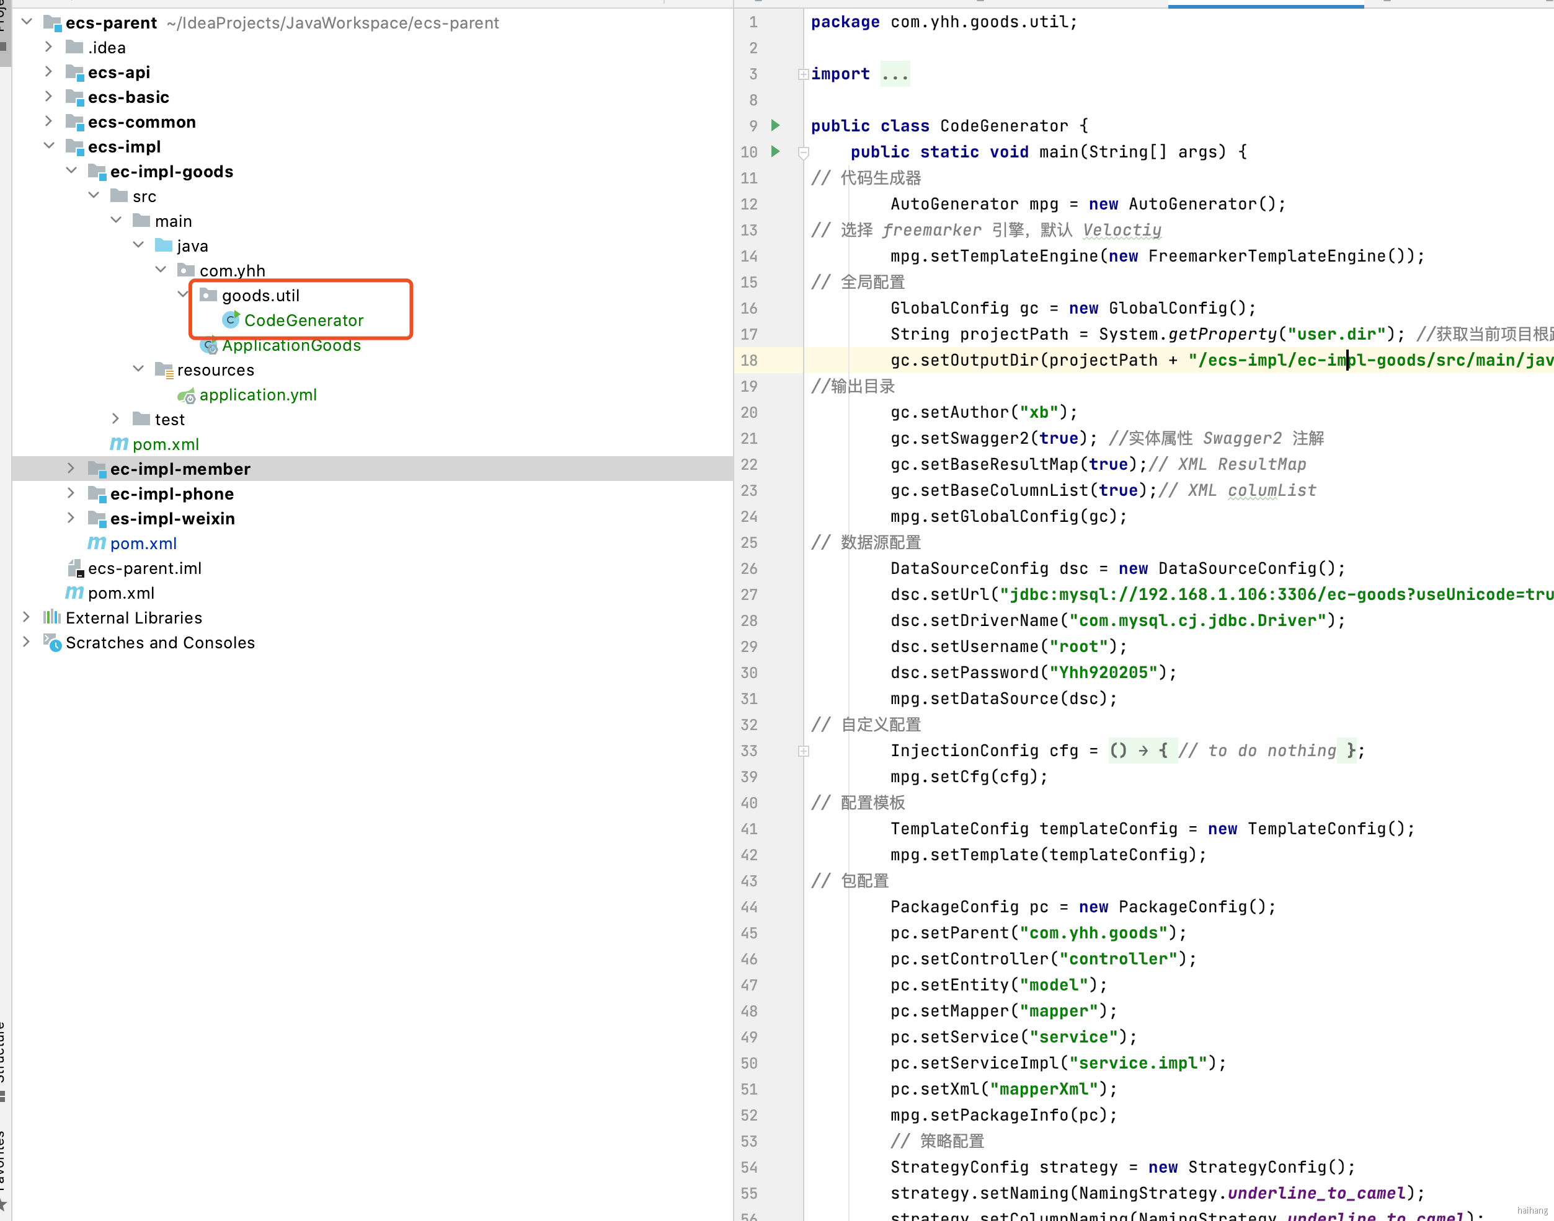Click the run gutter icon beside class CodeGenerator
The image size is (1554, 1221).
[x=775, y=126]
